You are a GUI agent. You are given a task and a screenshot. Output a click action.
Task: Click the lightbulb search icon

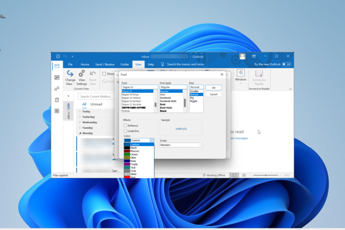pyautogui.click(x=162, y=64)
